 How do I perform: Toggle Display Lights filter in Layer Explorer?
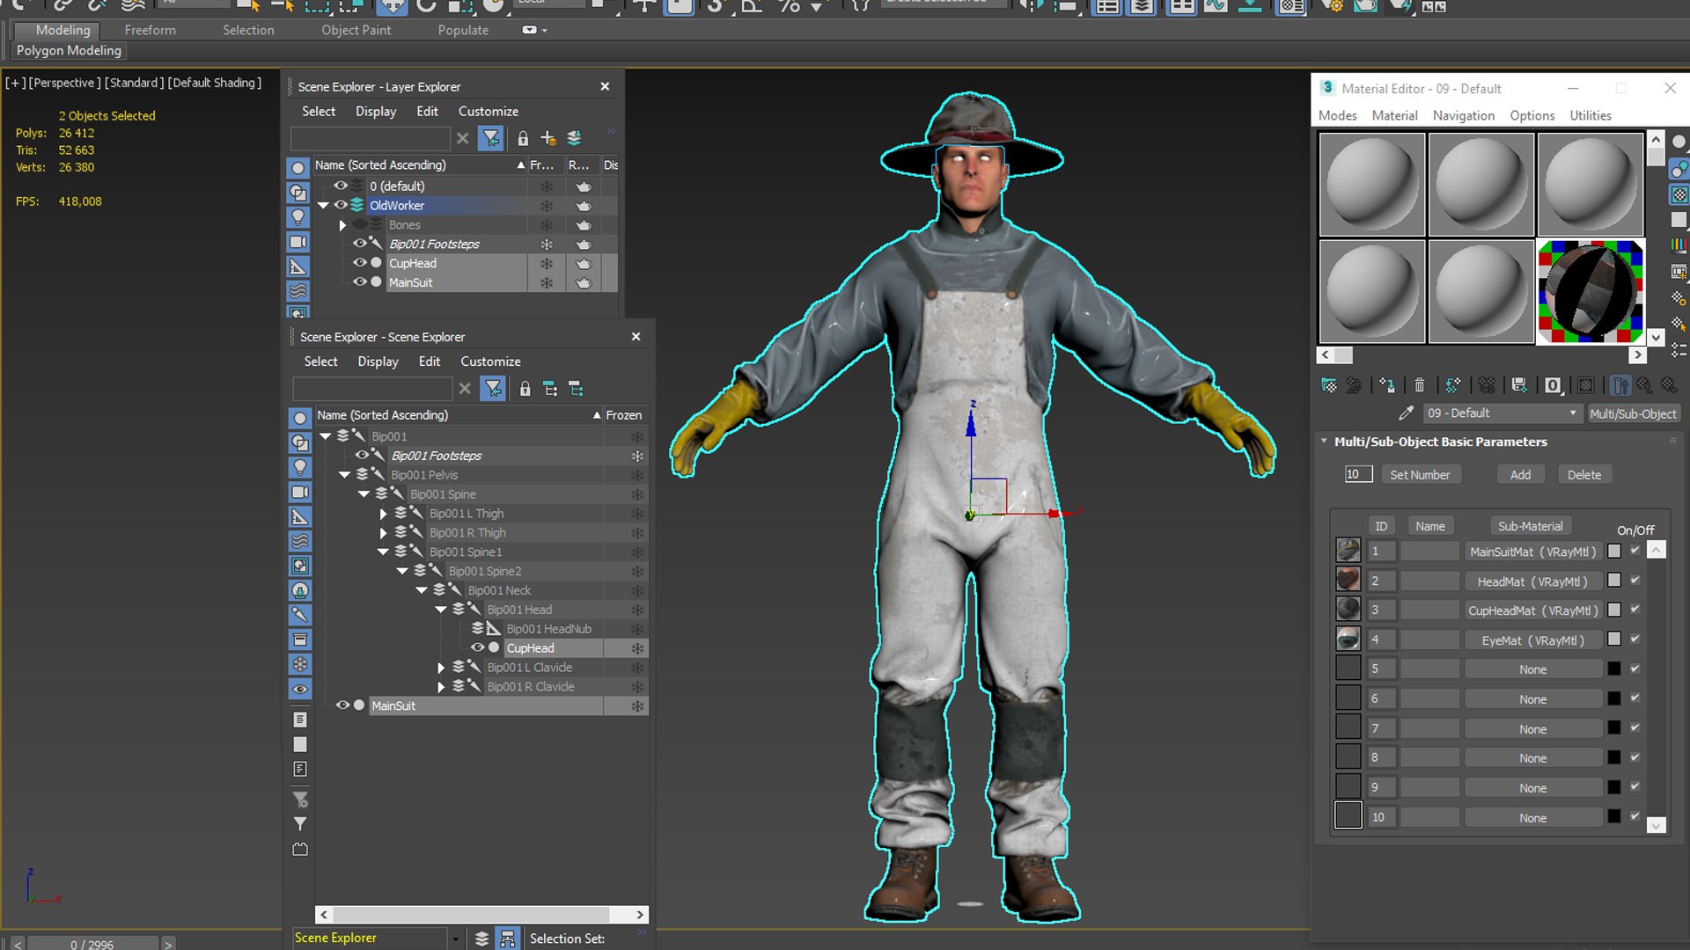coord(298,216)
